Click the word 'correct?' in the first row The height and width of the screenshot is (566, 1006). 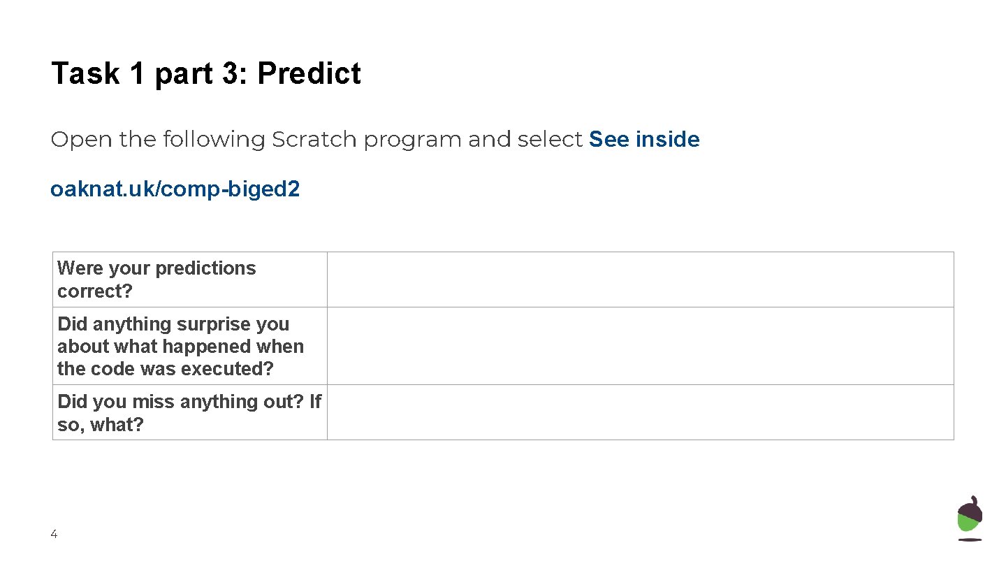[94, 291]
